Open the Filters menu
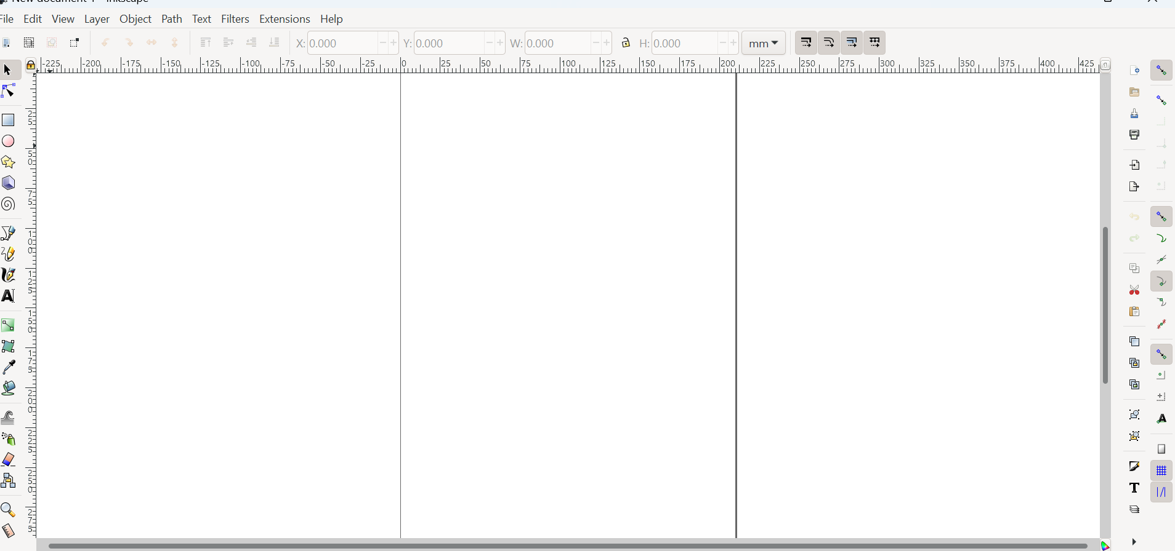Viewport: 1175px width, 551px height. pos(235,19)
